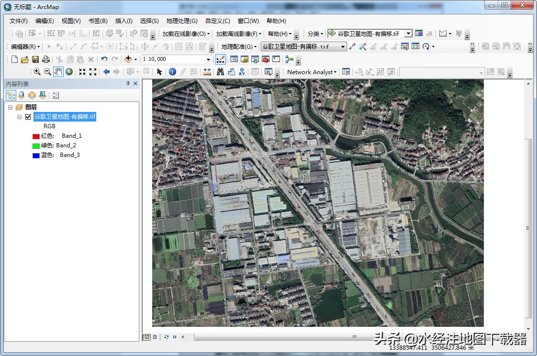Expand the 地理配准(G) dropdown menu
Image resolution: width=537 pixels, height=356 pixels.
tap(239, 46)
